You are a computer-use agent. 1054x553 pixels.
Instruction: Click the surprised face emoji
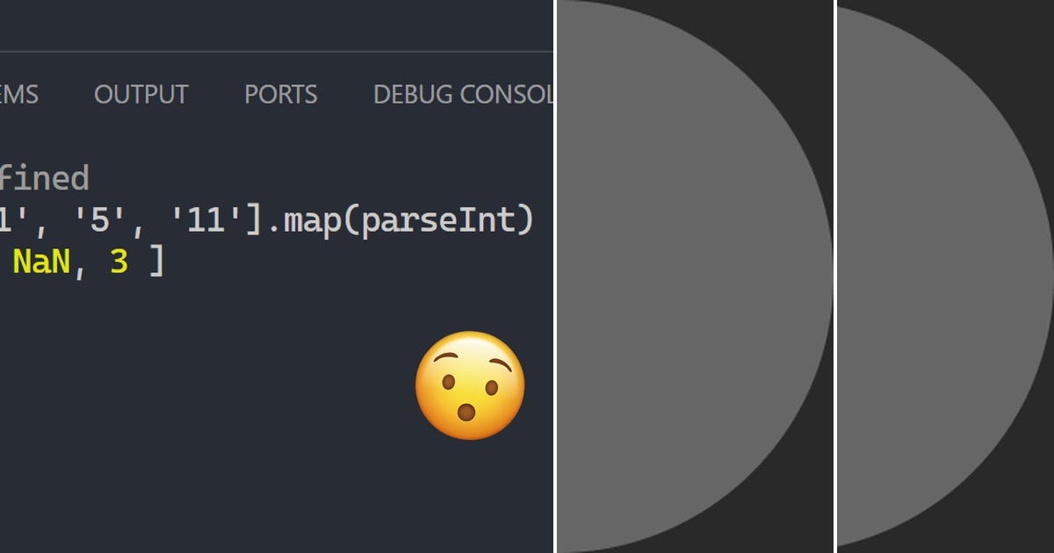pos(470,386)
